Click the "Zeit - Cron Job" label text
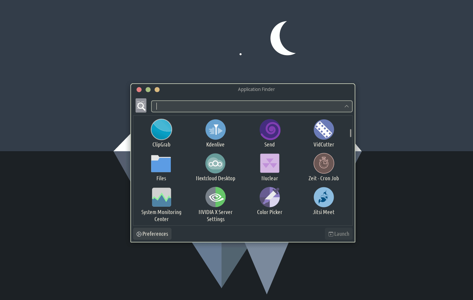The height and width of the screenshot is (300, 473). tap(324, 178)
